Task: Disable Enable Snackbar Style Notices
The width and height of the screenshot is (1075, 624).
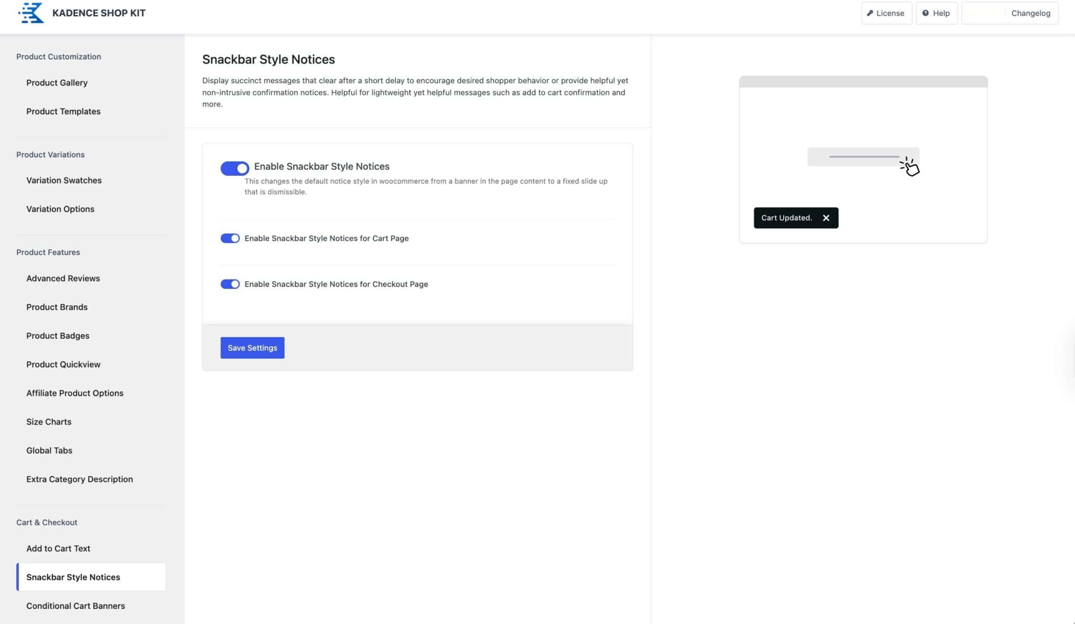Action: [x=234, y=168]
